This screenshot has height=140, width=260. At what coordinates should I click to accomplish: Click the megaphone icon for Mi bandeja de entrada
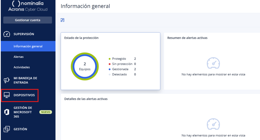7,80
